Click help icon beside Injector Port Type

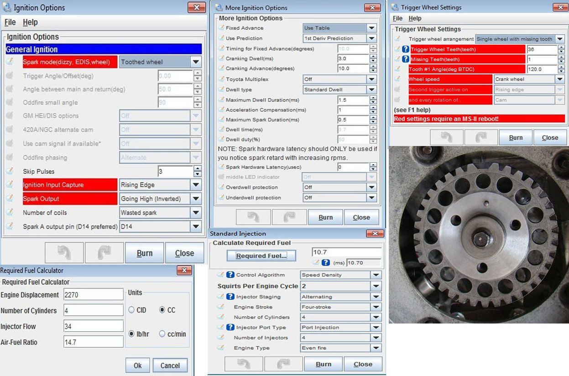point(230,327)
